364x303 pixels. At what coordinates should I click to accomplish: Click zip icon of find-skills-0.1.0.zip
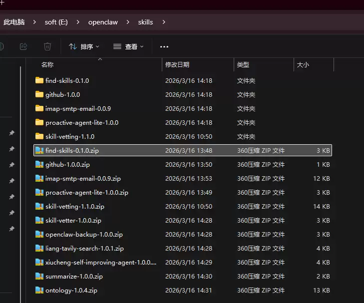click(x=39, y=150)
